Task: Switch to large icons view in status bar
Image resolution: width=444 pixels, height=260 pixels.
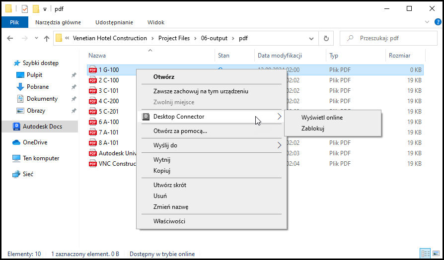Action: 437,254
